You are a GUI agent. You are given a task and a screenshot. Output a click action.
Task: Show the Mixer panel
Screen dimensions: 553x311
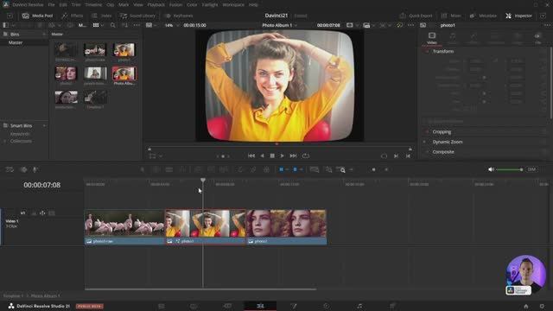[451, 16]
